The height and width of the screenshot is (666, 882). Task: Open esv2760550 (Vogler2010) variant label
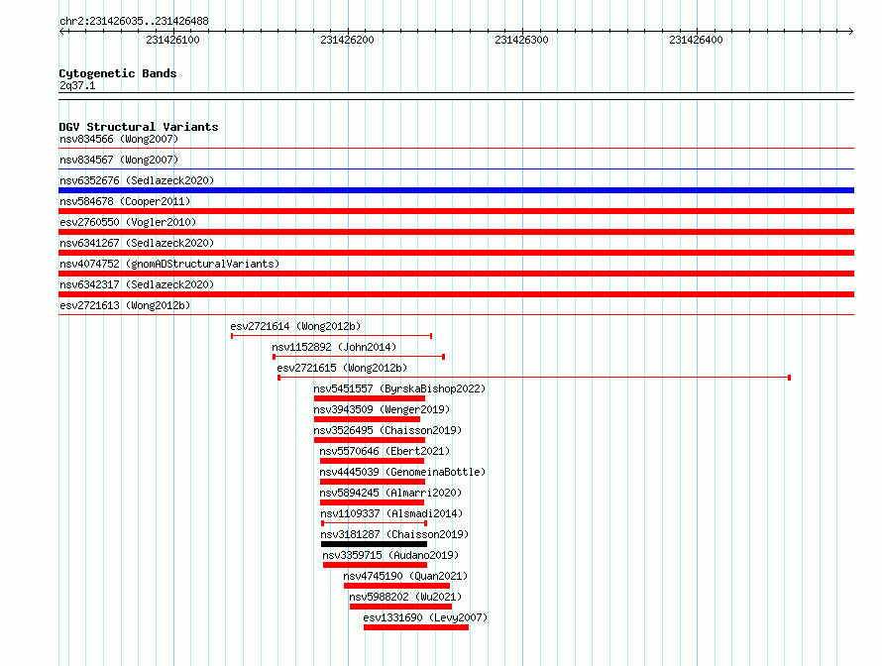tap(128, 222)
